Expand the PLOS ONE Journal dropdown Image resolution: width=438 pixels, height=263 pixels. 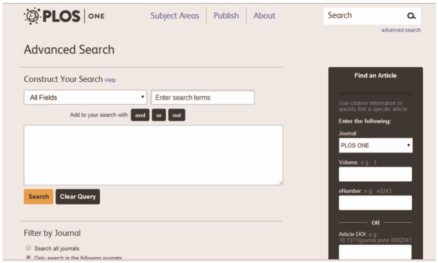(x=375, y=145)
